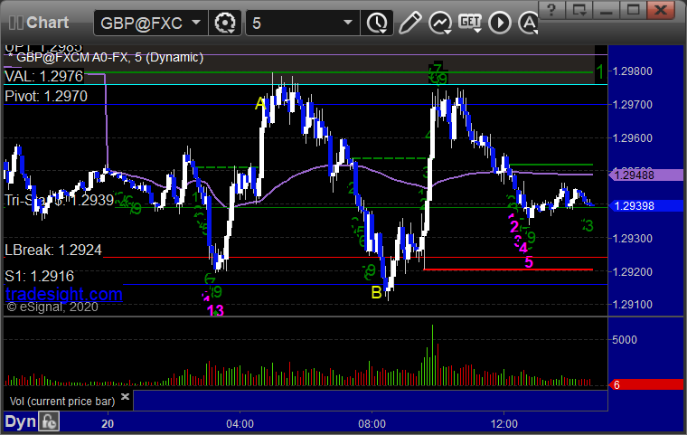Viewport: 687px width, 435px height.
Task: Open the GET tools icon
Action: click(x=470, y=23)
